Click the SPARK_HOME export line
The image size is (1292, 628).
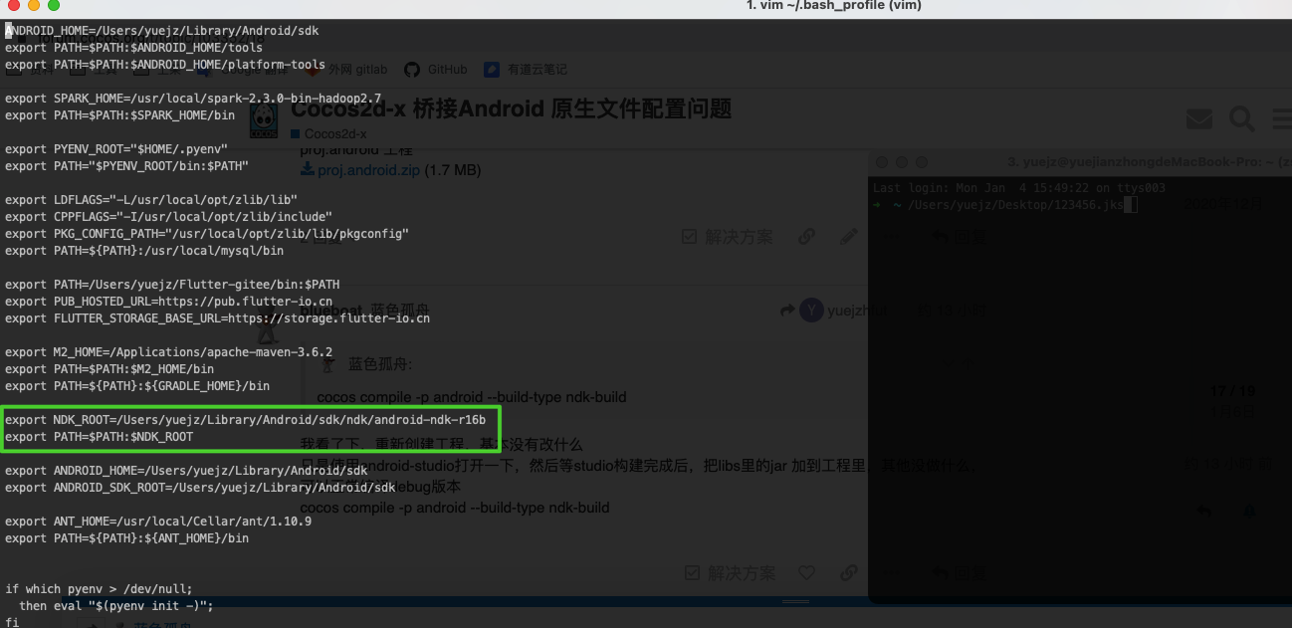(193, 98)
